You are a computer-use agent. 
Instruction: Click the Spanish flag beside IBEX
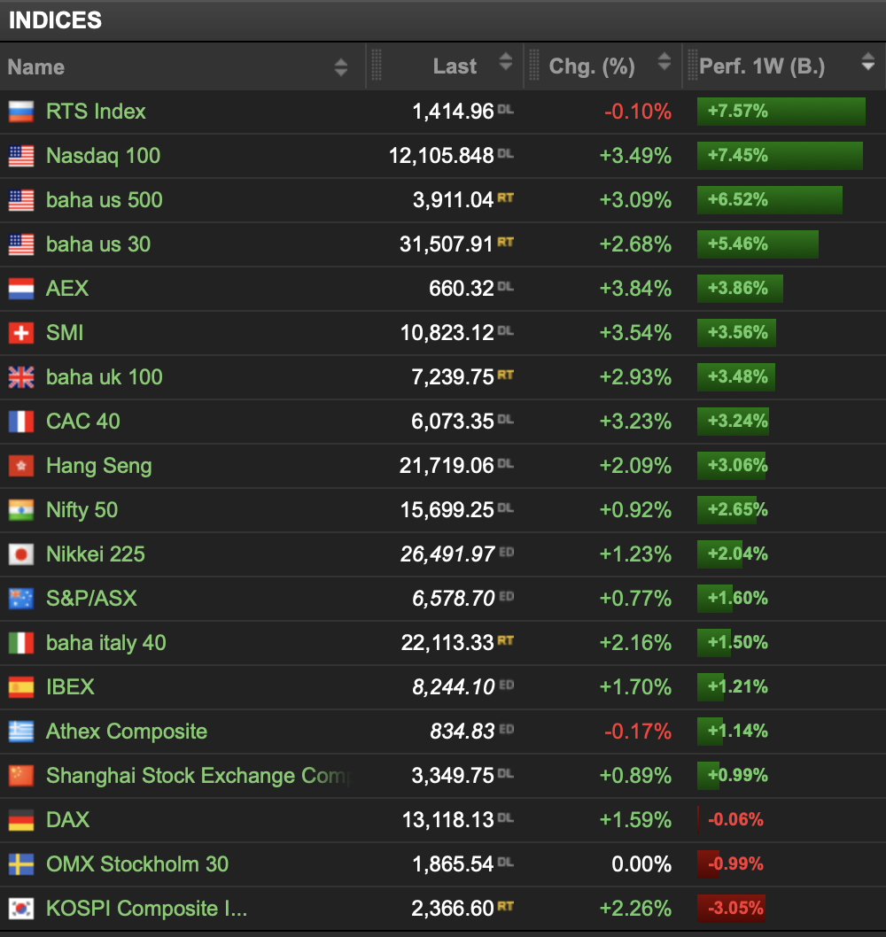[x=21, y=687]
